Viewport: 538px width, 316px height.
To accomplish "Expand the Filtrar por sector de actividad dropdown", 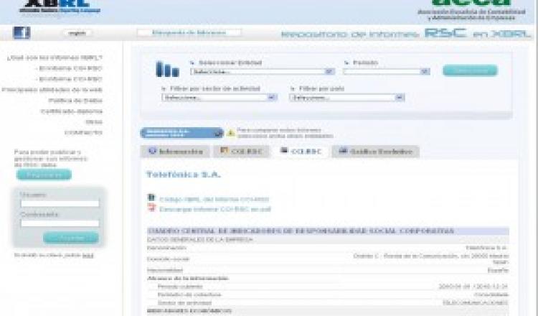I will 220,98.
